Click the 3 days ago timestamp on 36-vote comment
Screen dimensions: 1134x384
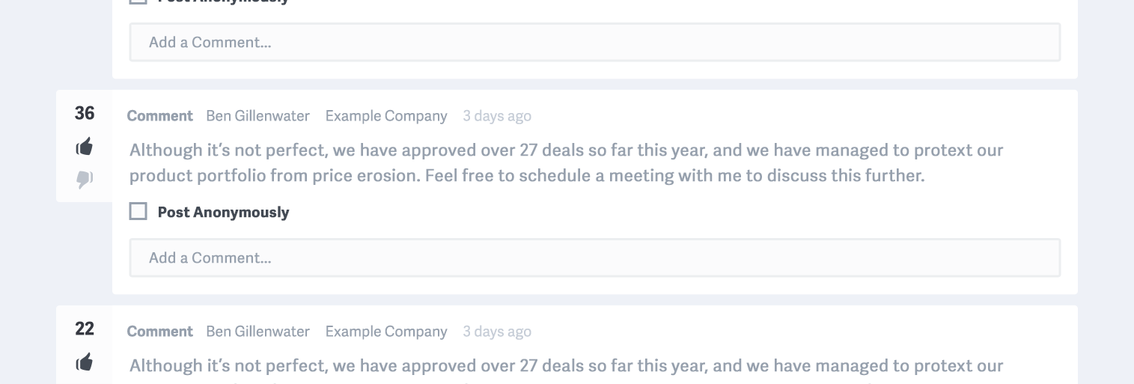pos(497,116)
